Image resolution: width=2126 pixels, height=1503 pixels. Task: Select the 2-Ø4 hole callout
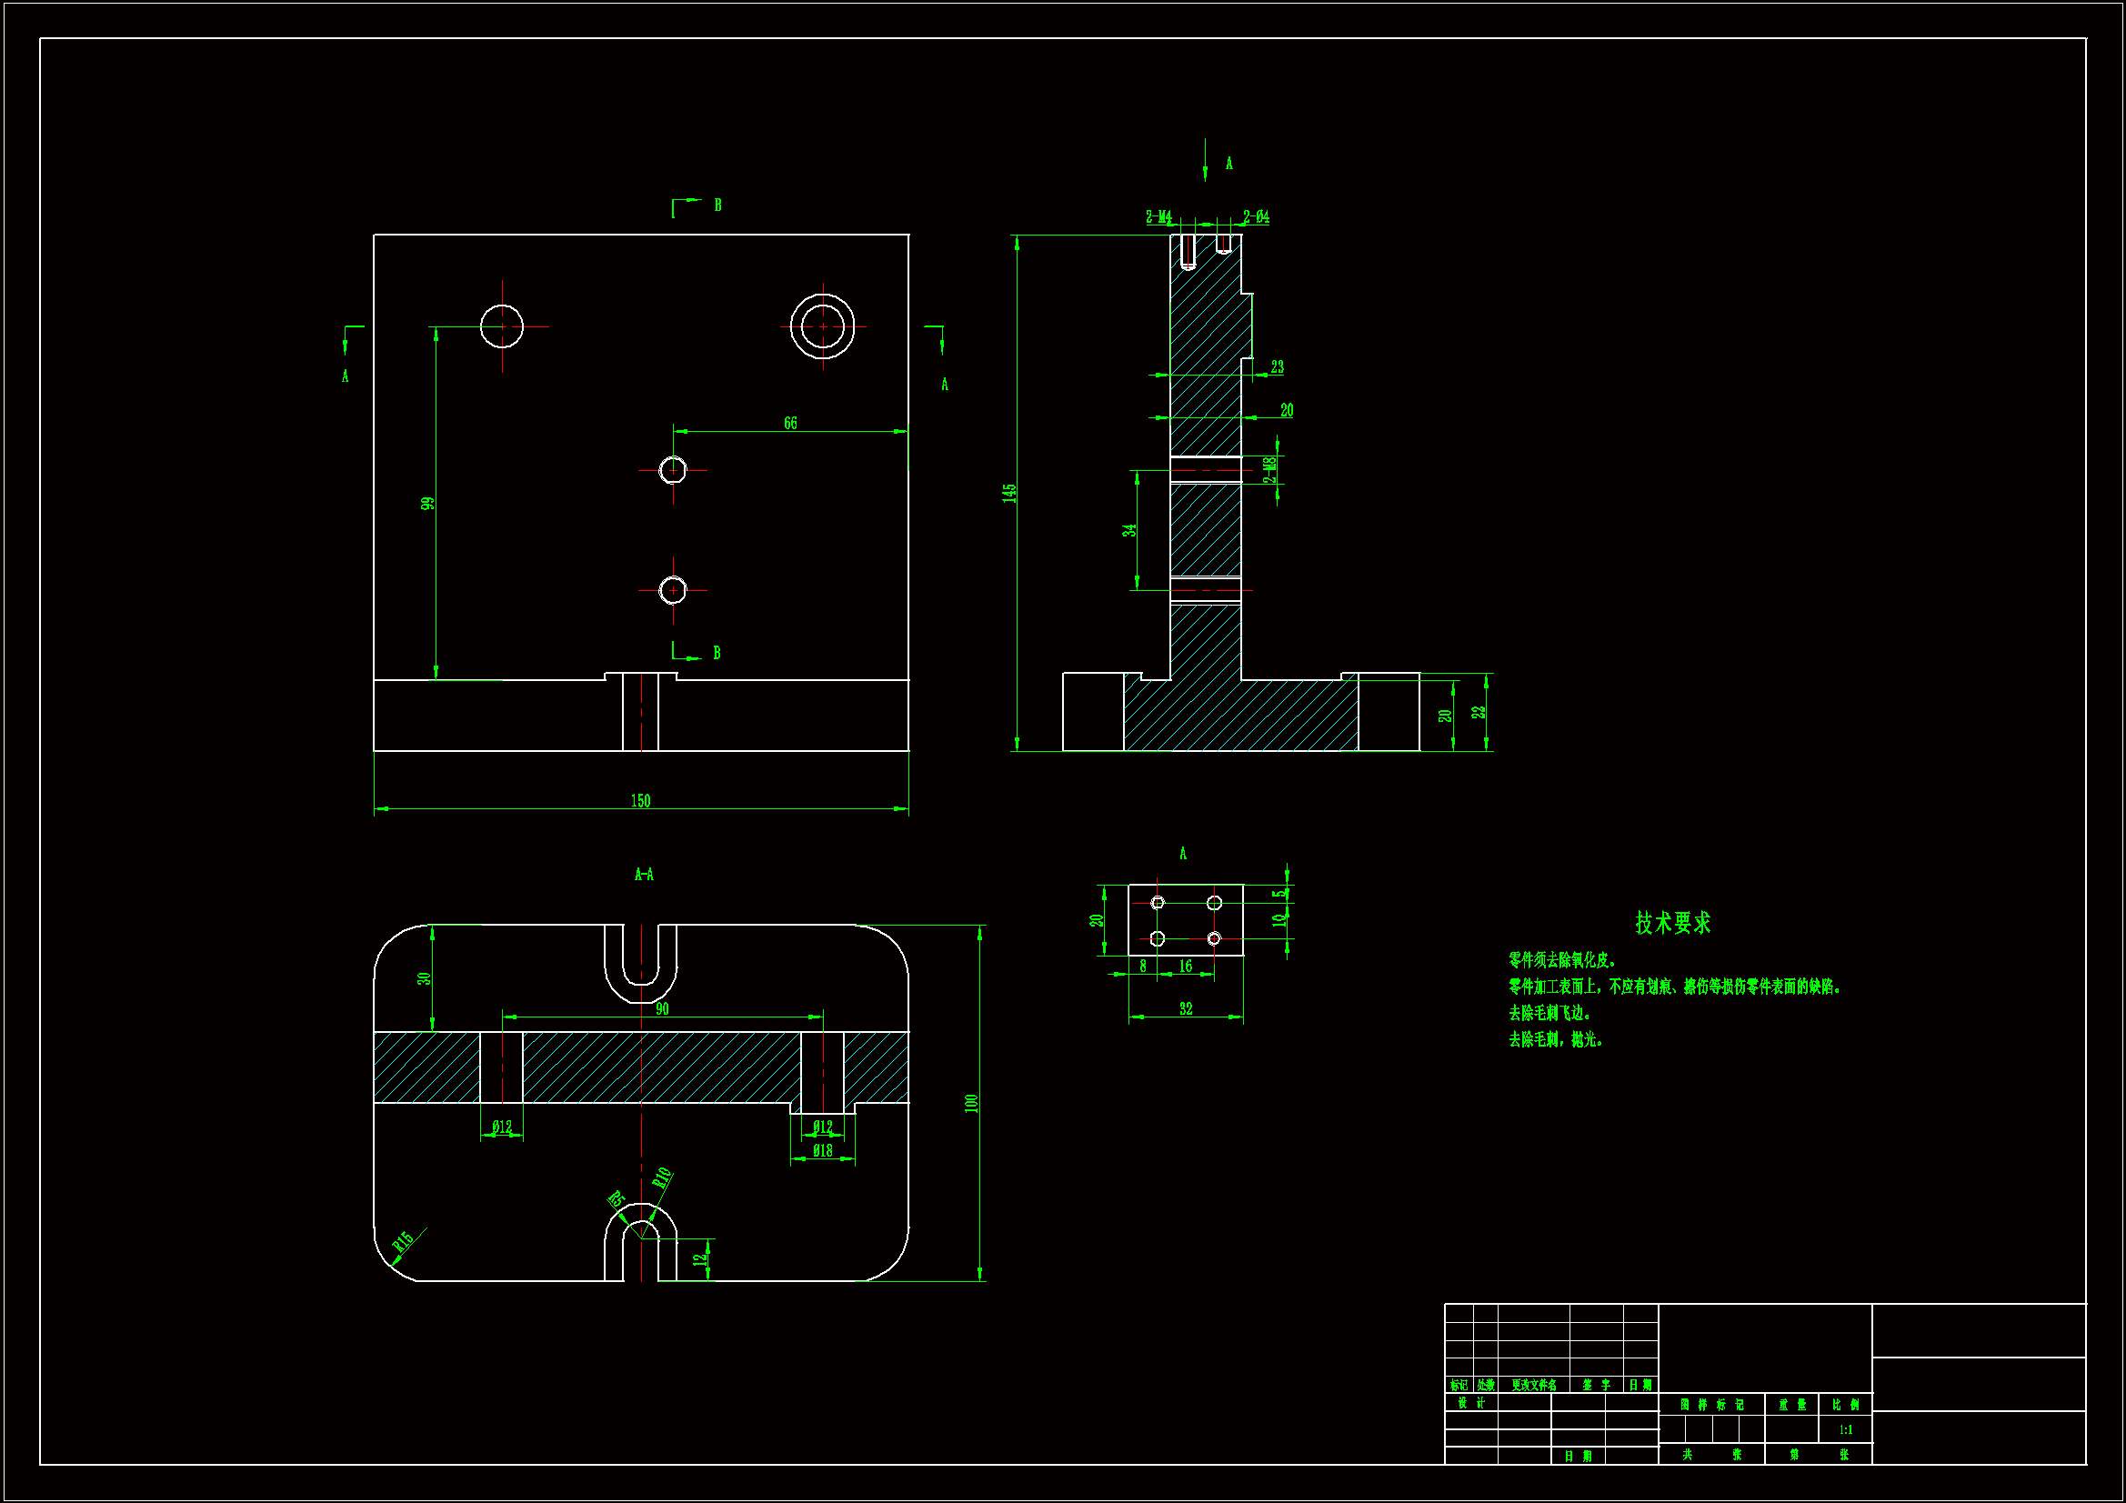(x=1256, y=216)
